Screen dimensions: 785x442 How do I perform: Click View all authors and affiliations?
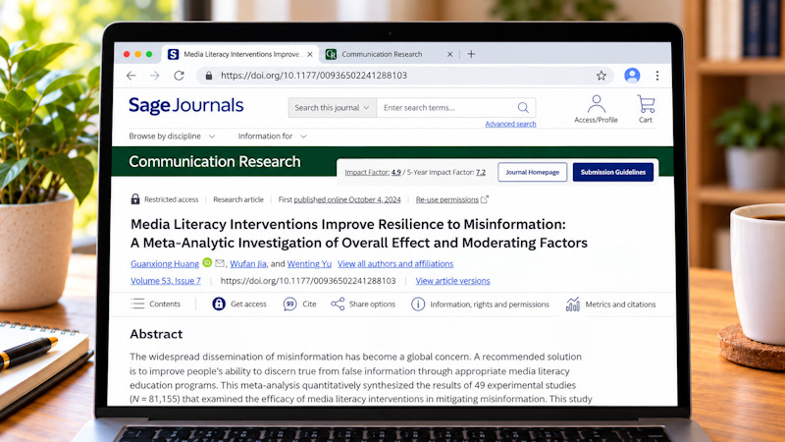tap(395, 263)
